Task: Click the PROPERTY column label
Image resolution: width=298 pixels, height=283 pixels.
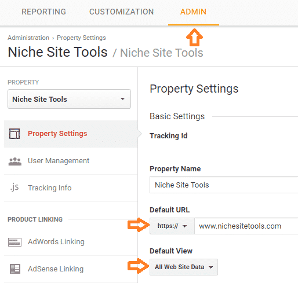Action: click(23, 82)
